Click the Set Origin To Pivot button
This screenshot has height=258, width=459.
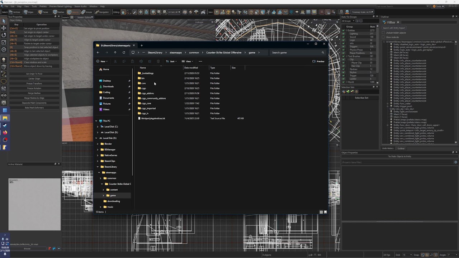34,74
